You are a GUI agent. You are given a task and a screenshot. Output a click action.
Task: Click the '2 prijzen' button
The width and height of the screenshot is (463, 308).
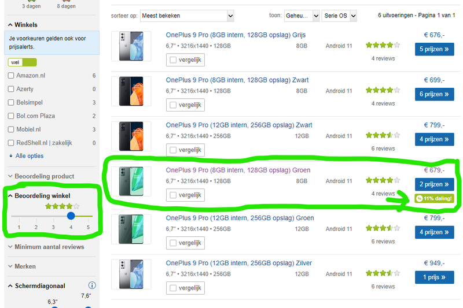pyautogui.click(x=434, y=184)
